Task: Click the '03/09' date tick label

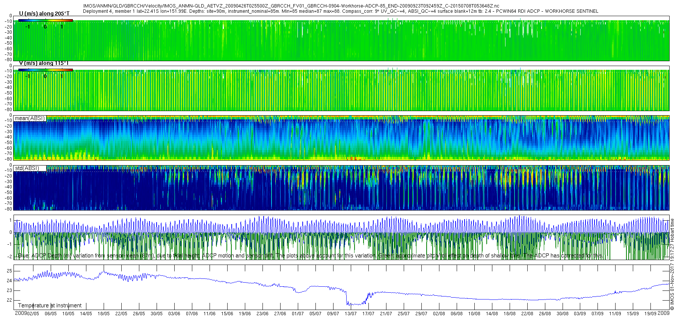Action: point(580,314)
